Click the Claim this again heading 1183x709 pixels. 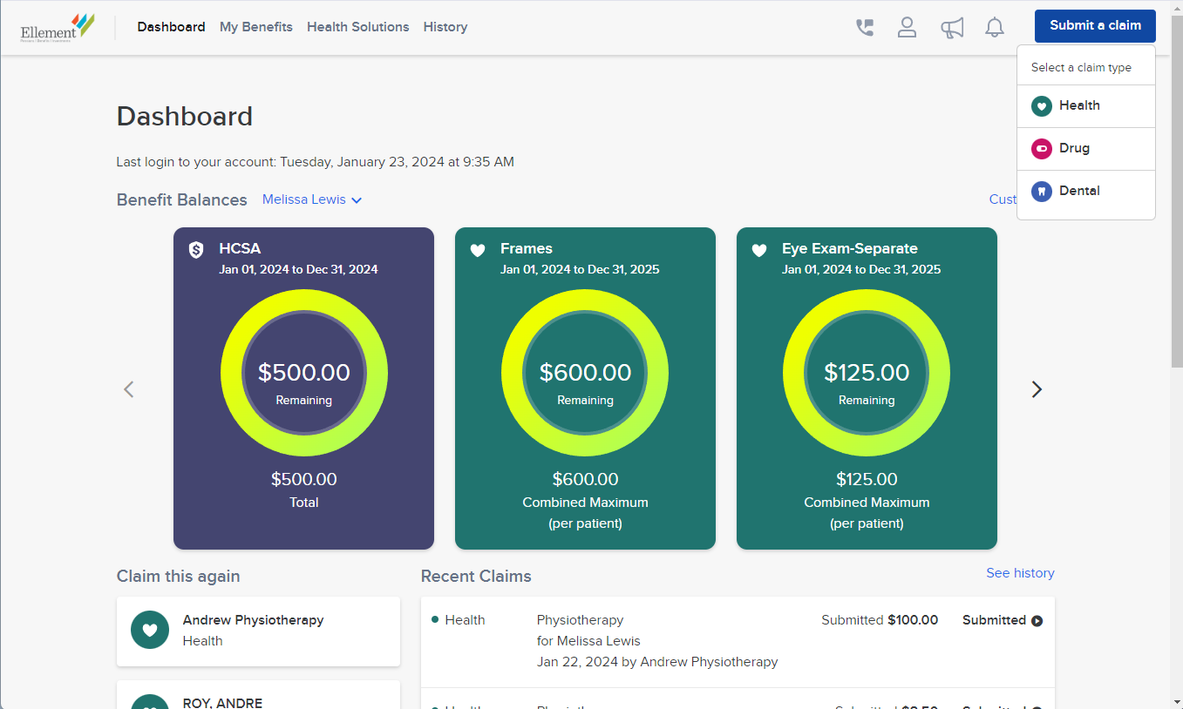178,577
